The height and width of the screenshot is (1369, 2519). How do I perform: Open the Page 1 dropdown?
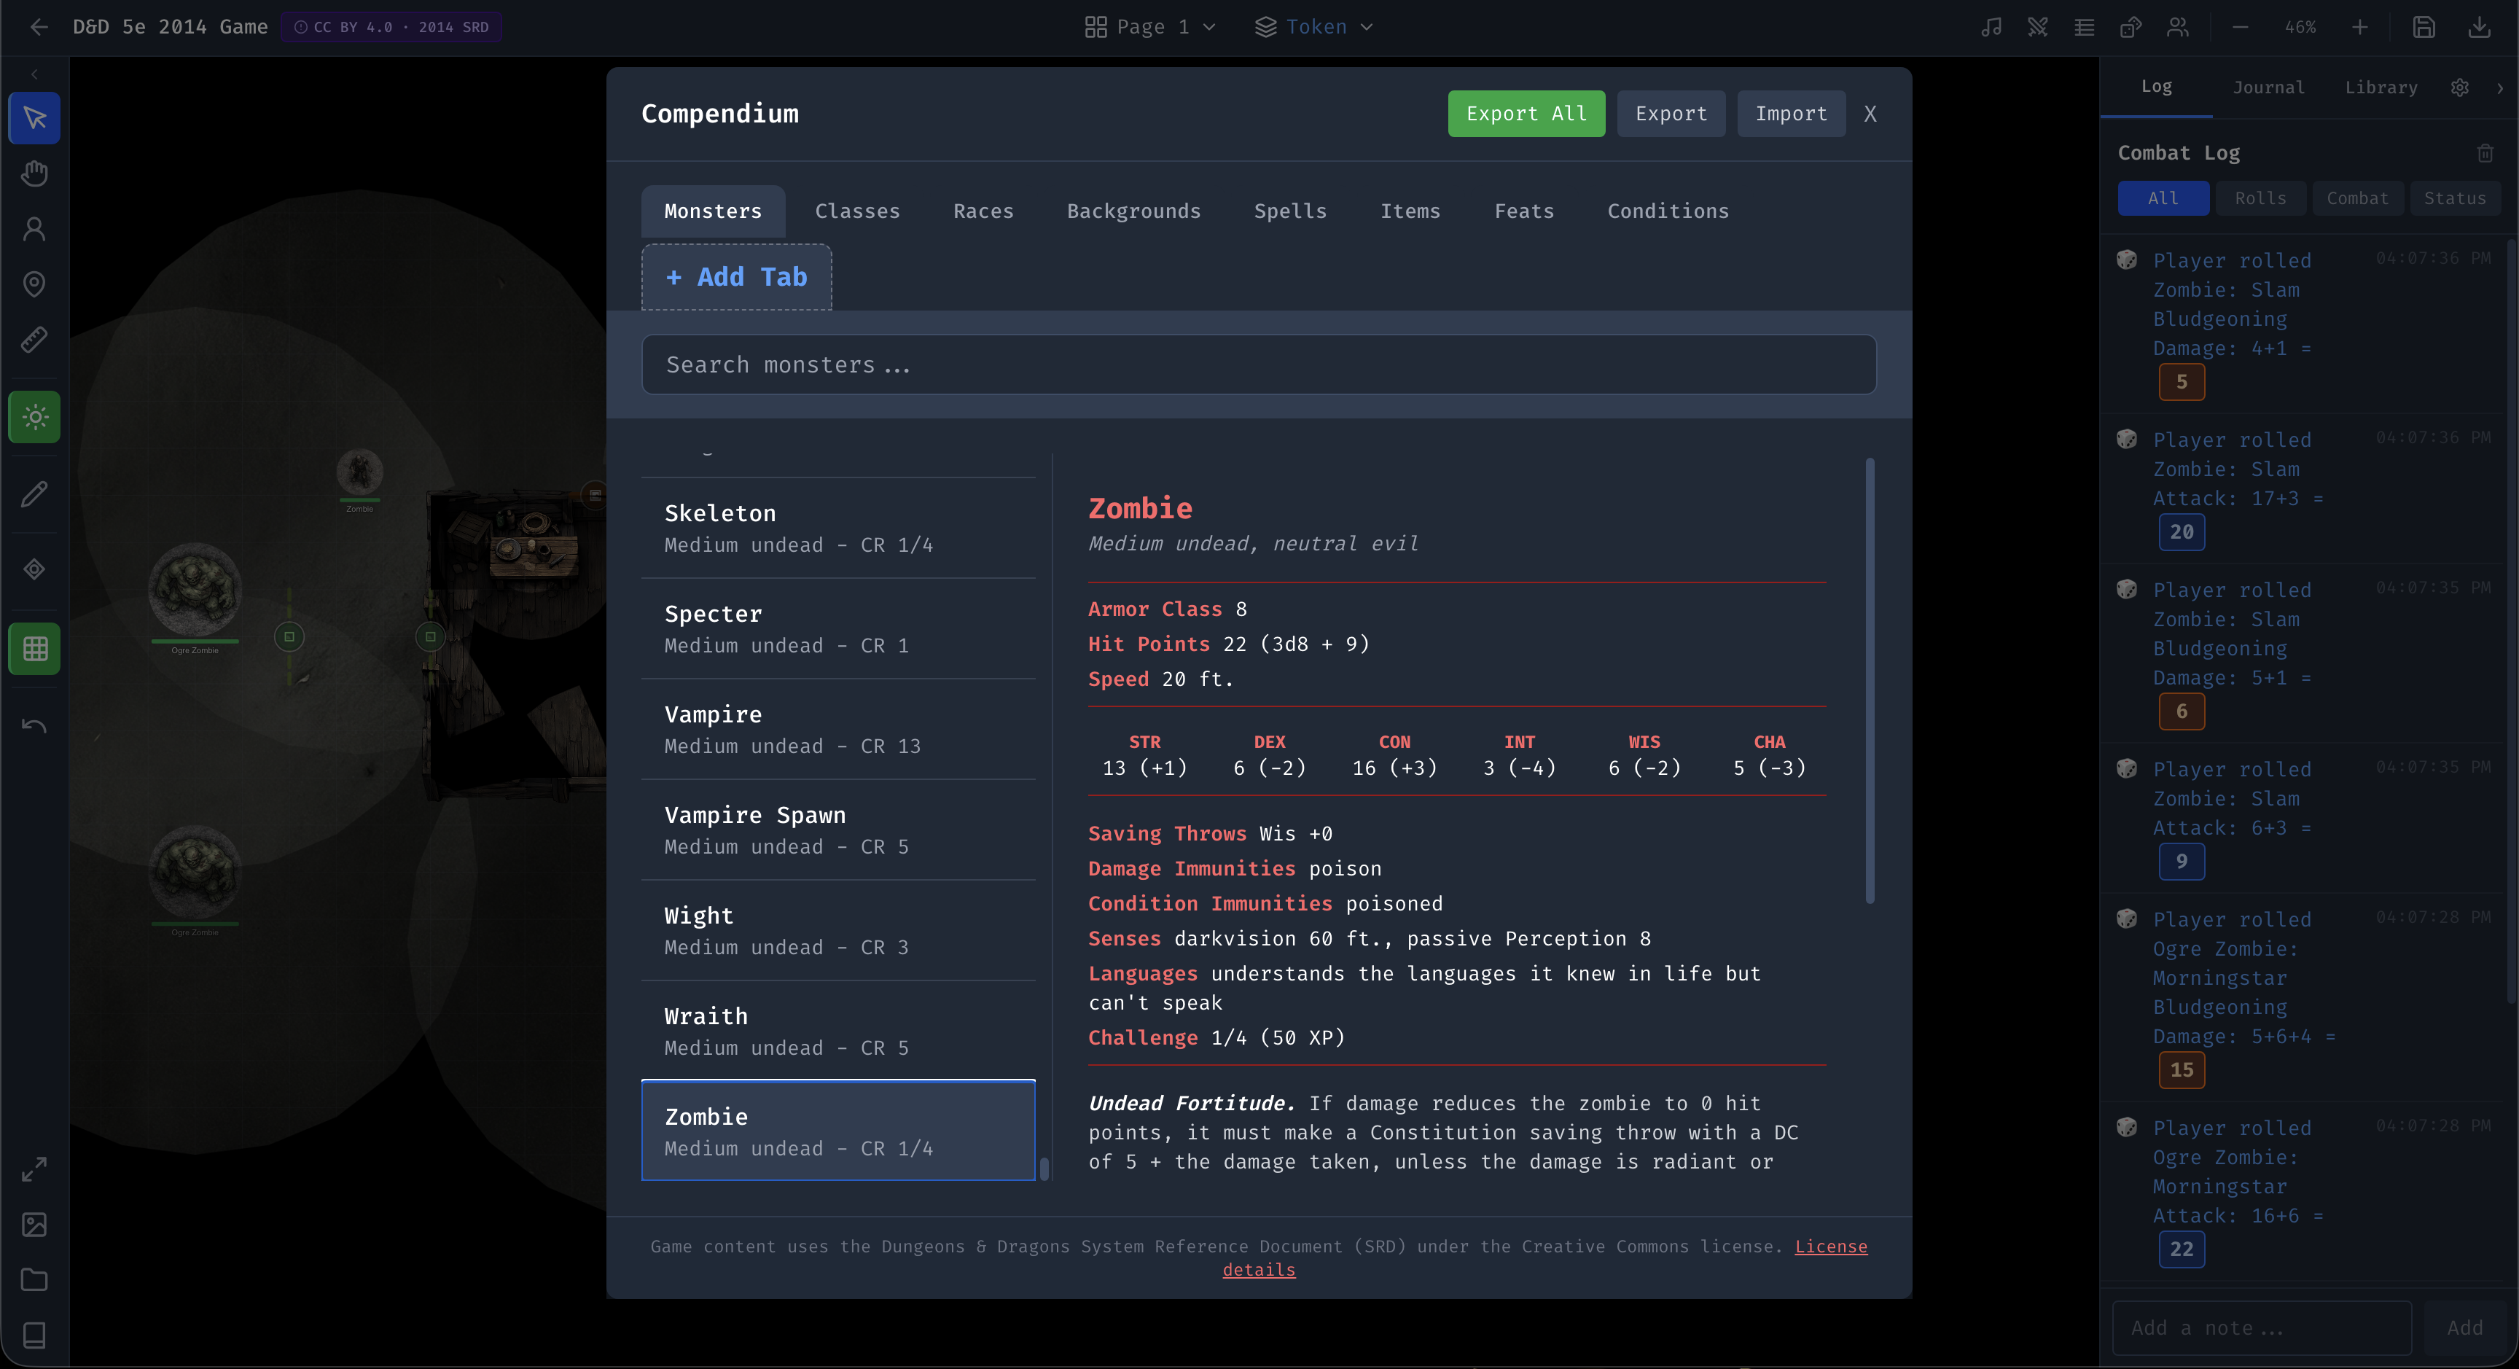(1150, 28)
